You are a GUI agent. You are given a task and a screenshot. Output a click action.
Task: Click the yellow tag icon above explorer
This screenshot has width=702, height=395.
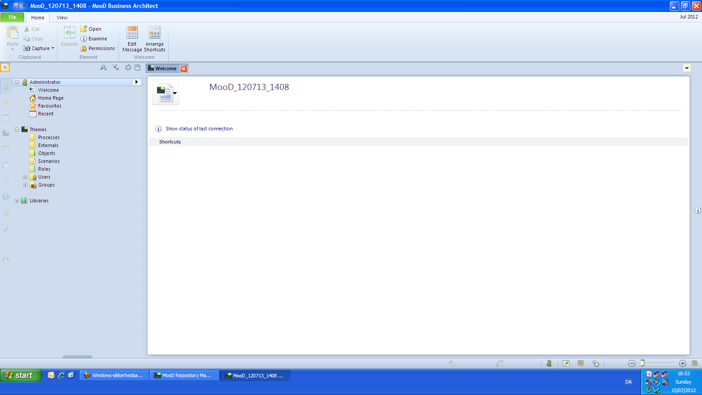(x=5, y=67)
